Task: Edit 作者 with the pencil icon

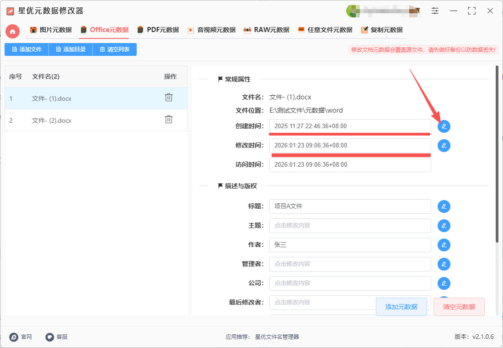Action: pos(444,245)
